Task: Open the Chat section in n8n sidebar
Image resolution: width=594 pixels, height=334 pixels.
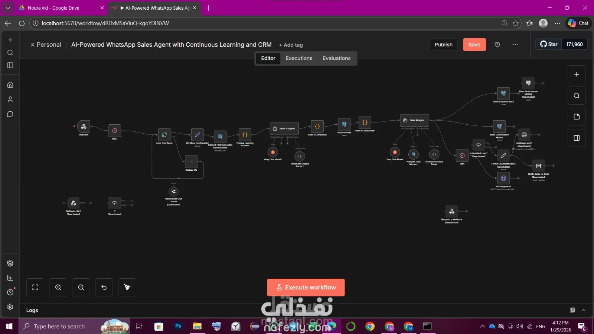Action: 10,114
